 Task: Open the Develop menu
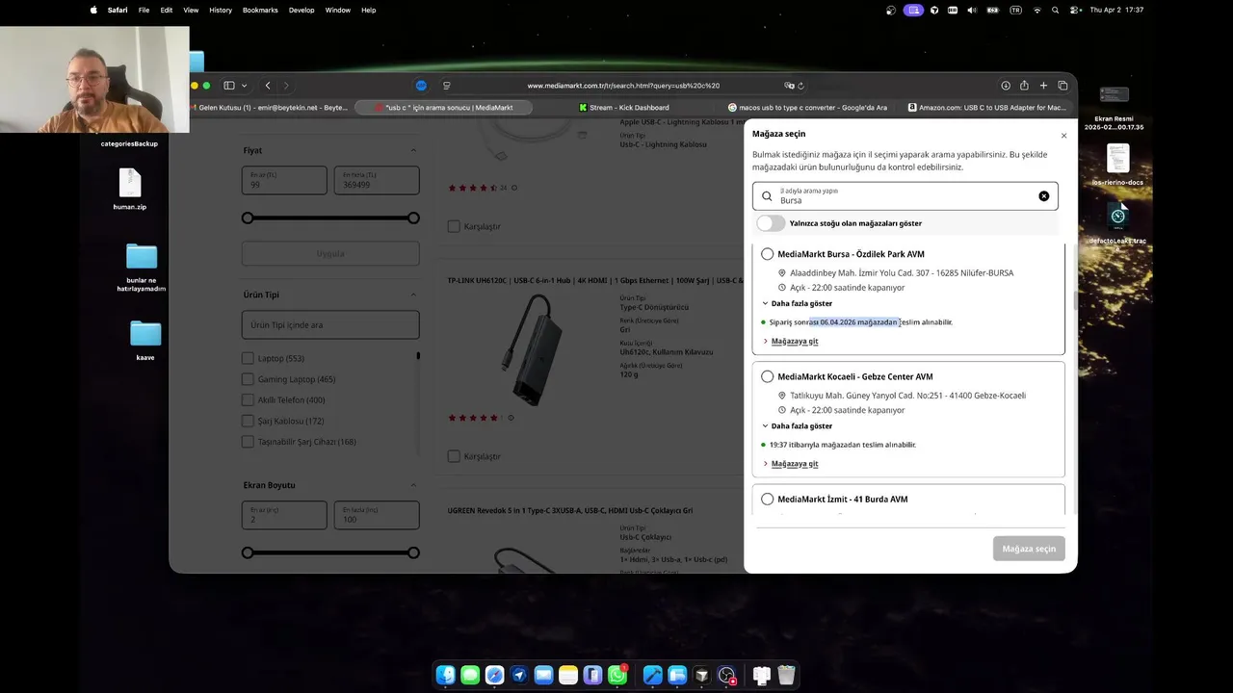point(302,10)
